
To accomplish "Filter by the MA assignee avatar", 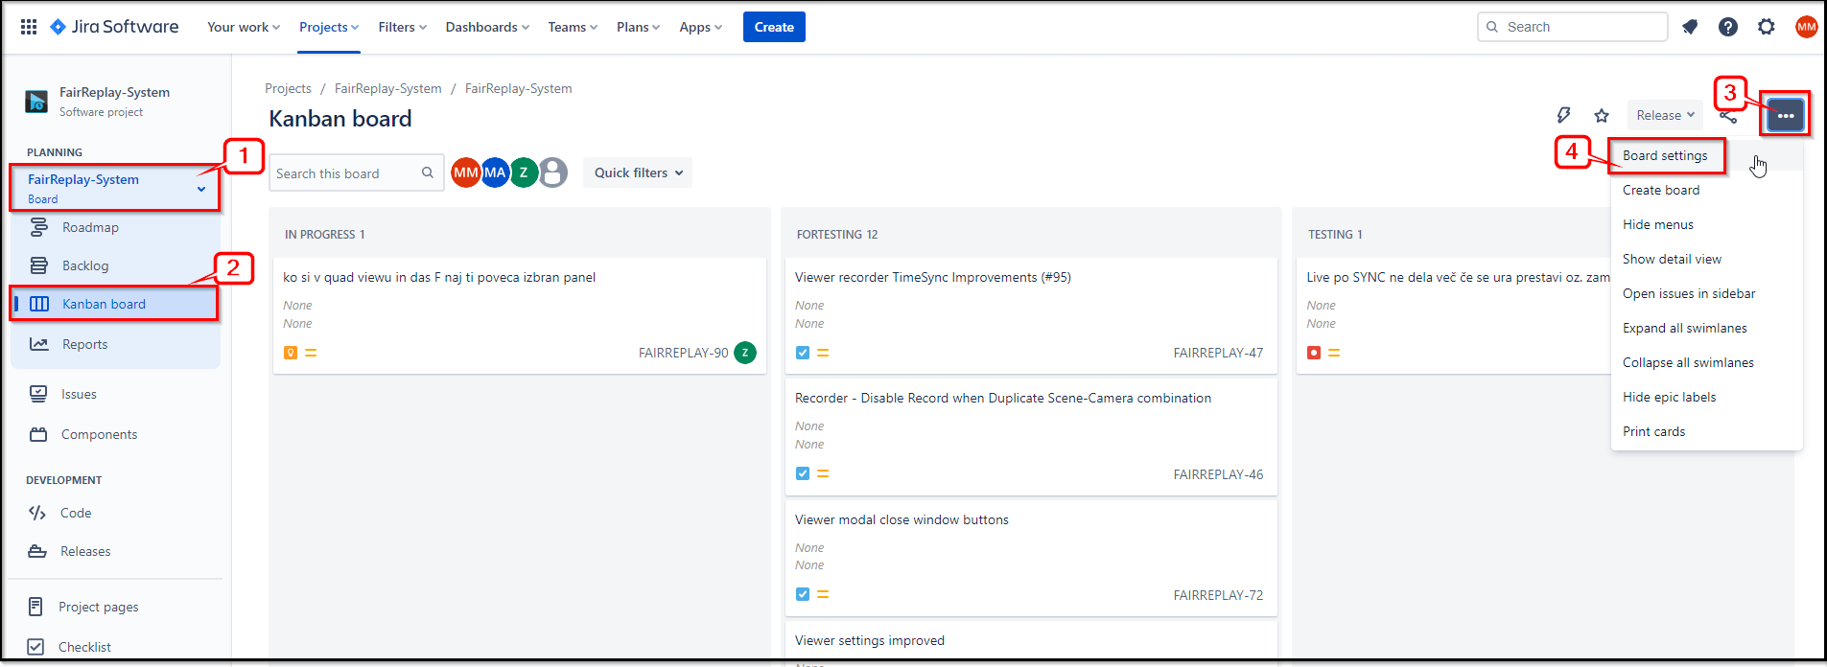I will point(495,172).
